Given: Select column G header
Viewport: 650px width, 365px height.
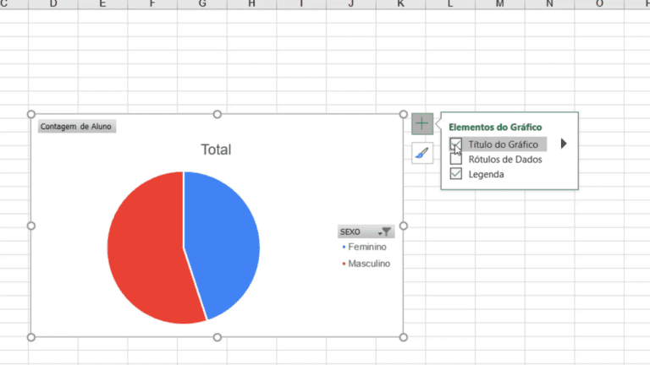Looking at the screenshot, I should (202, 4).
